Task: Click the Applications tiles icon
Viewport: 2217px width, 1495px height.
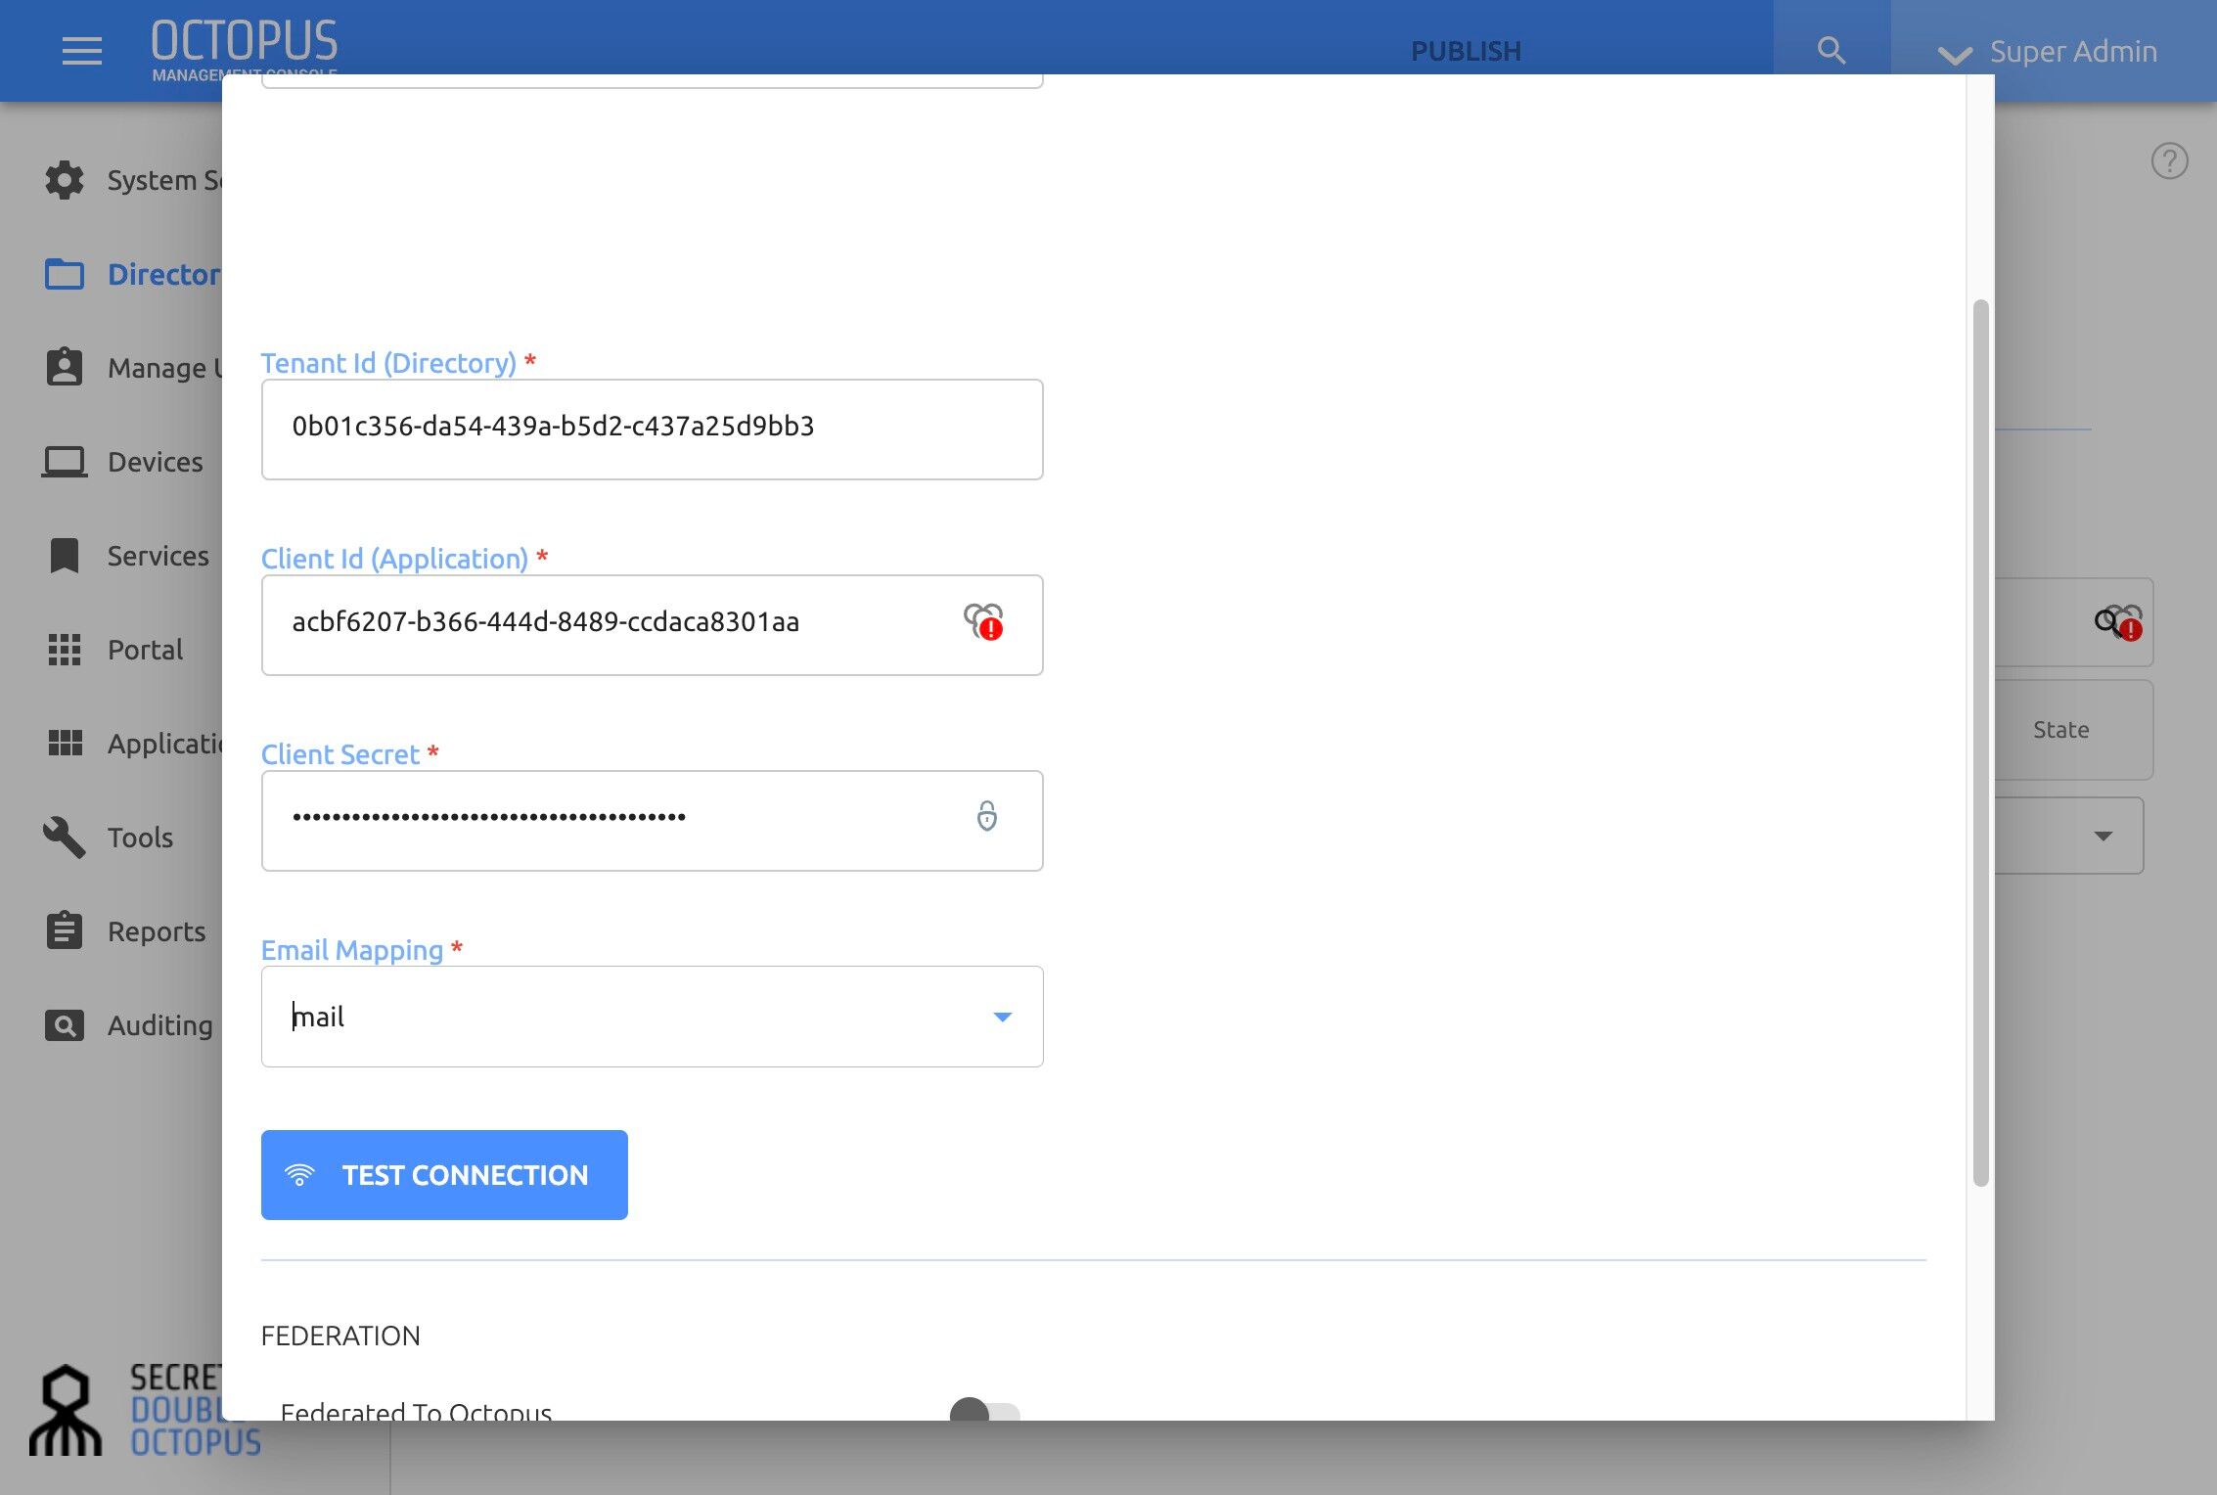Action: coord(66,744)
